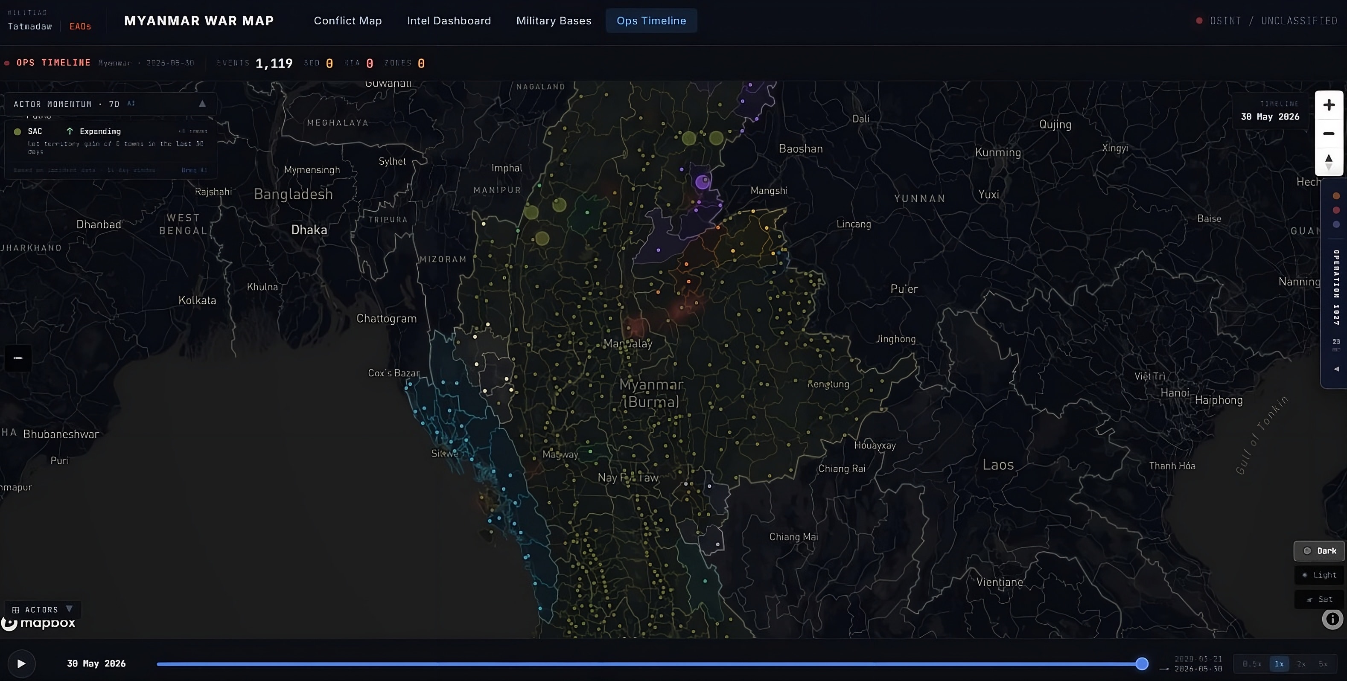Open the Conflict Map tab

pos(348,21)
